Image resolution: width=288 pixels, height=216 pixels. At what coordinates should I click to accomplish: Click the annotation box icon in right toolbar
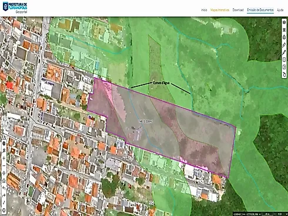coord(284,59)
